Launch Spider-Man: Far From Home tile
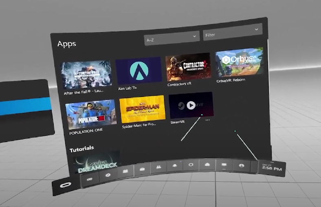The width and height of the screenshot is (321, 207). (142, 109)
